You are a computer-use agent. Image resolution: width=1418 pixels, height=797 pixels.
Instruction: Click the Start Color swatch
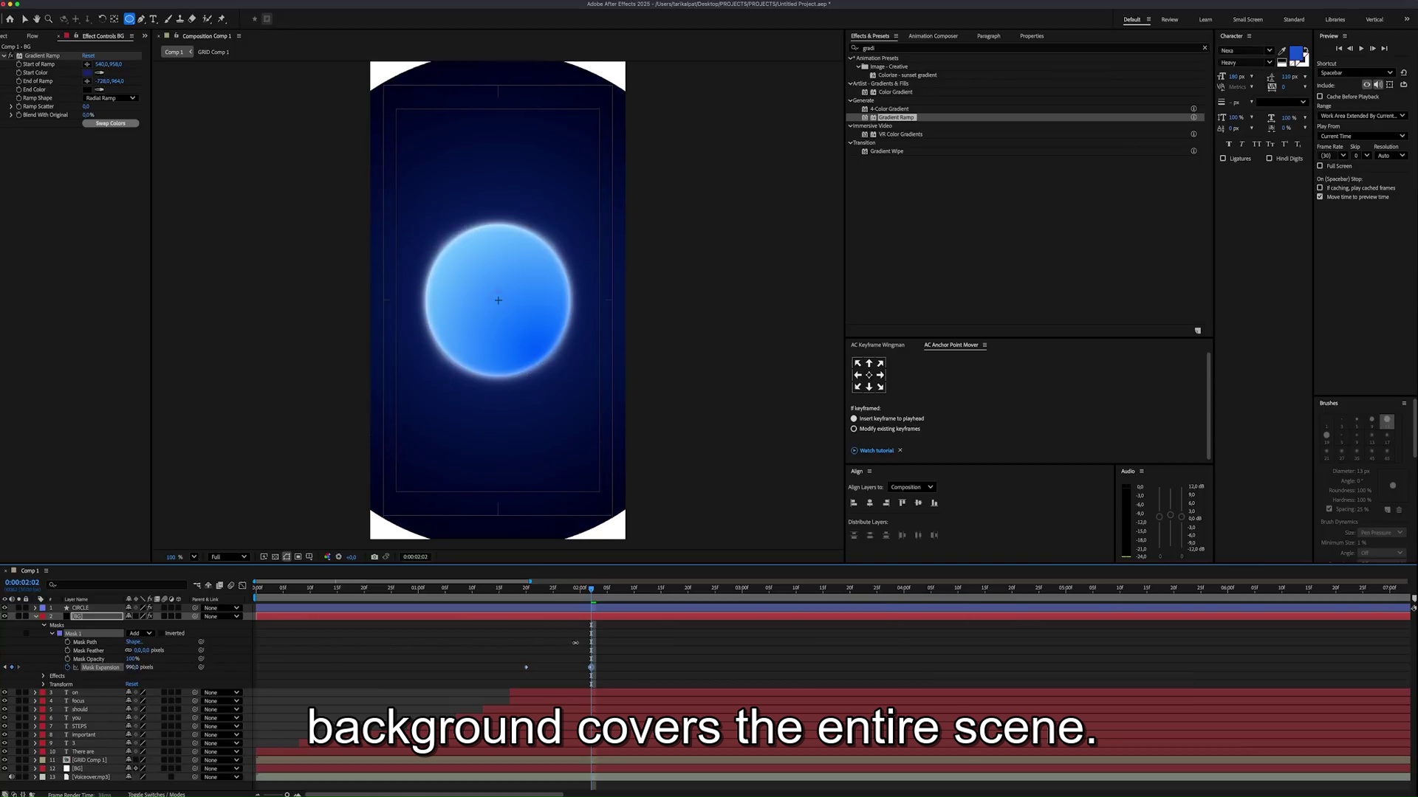88,72
